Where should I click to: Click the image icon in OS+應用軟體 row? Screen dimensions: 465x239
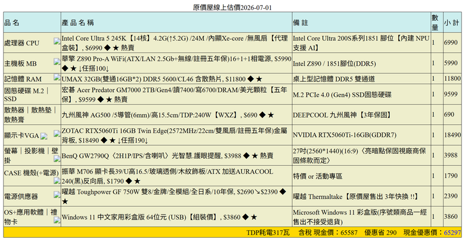(x=57, y=219)
